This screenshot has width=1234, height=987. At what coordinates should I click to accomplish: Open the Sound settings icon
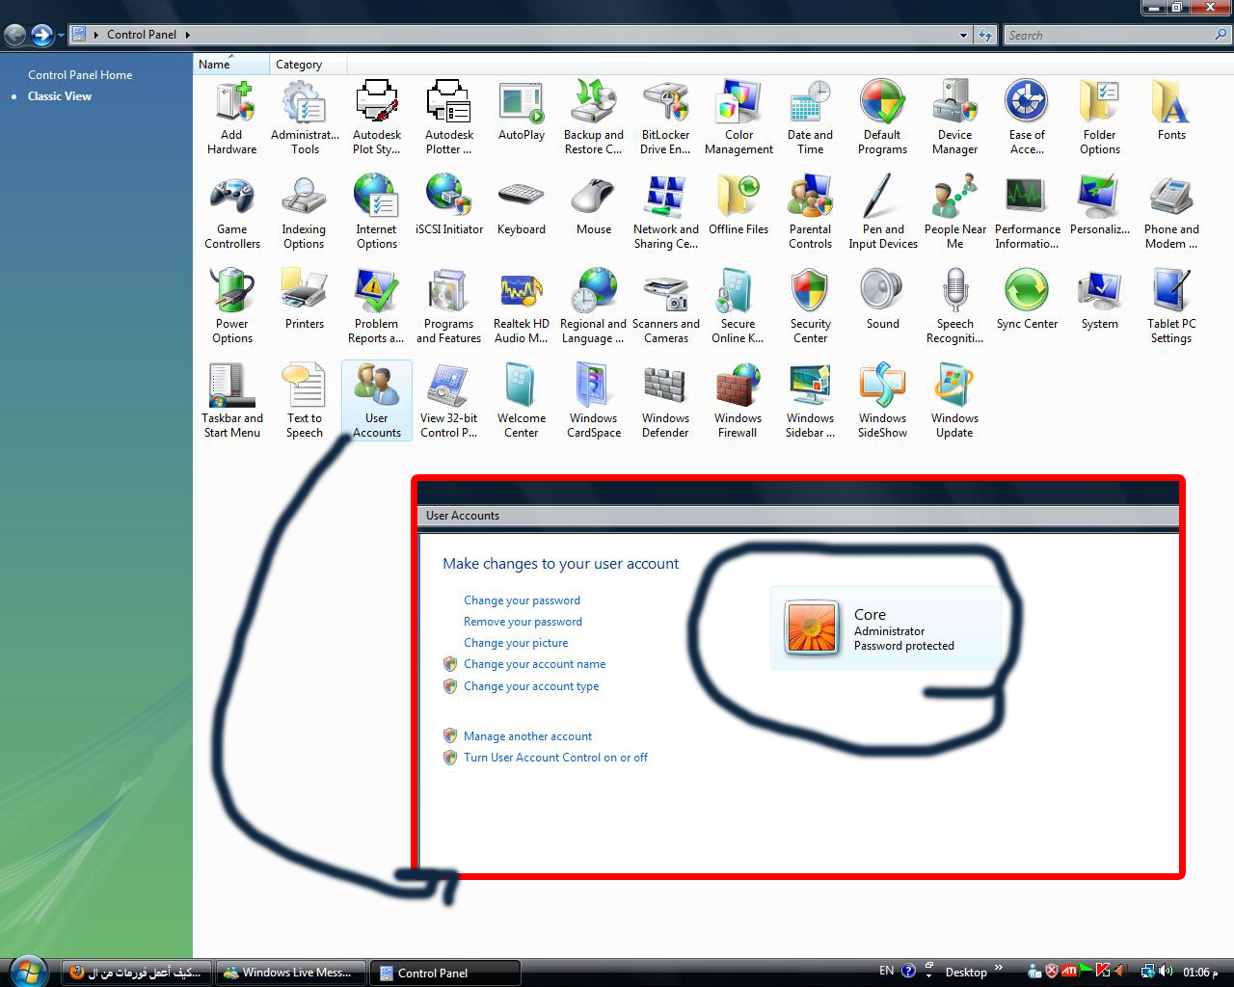coord(882,300)
